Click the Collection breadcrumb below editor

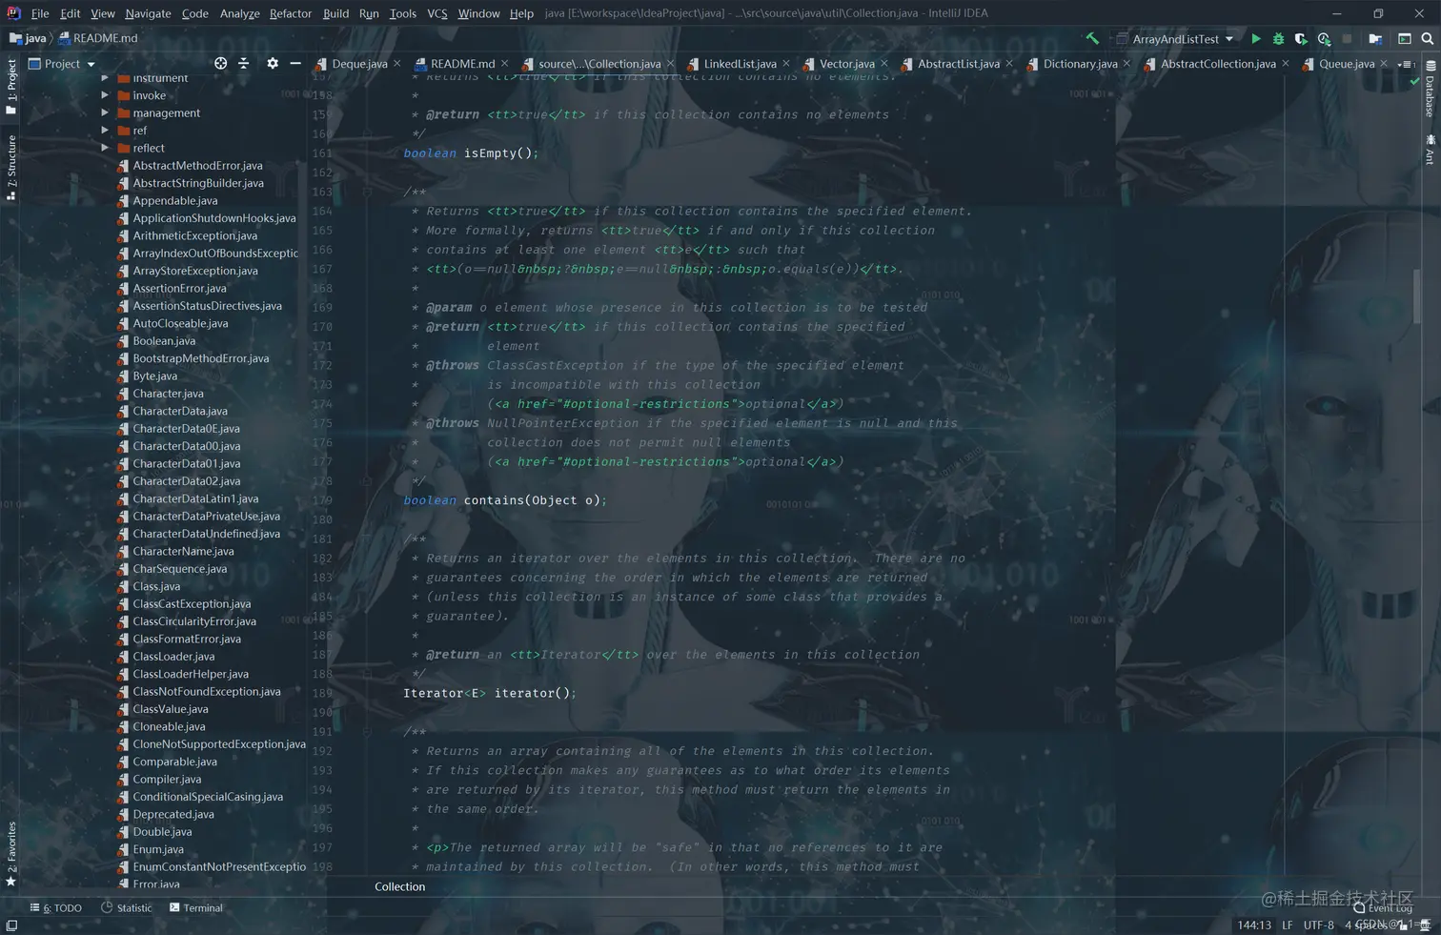[399, 886]
